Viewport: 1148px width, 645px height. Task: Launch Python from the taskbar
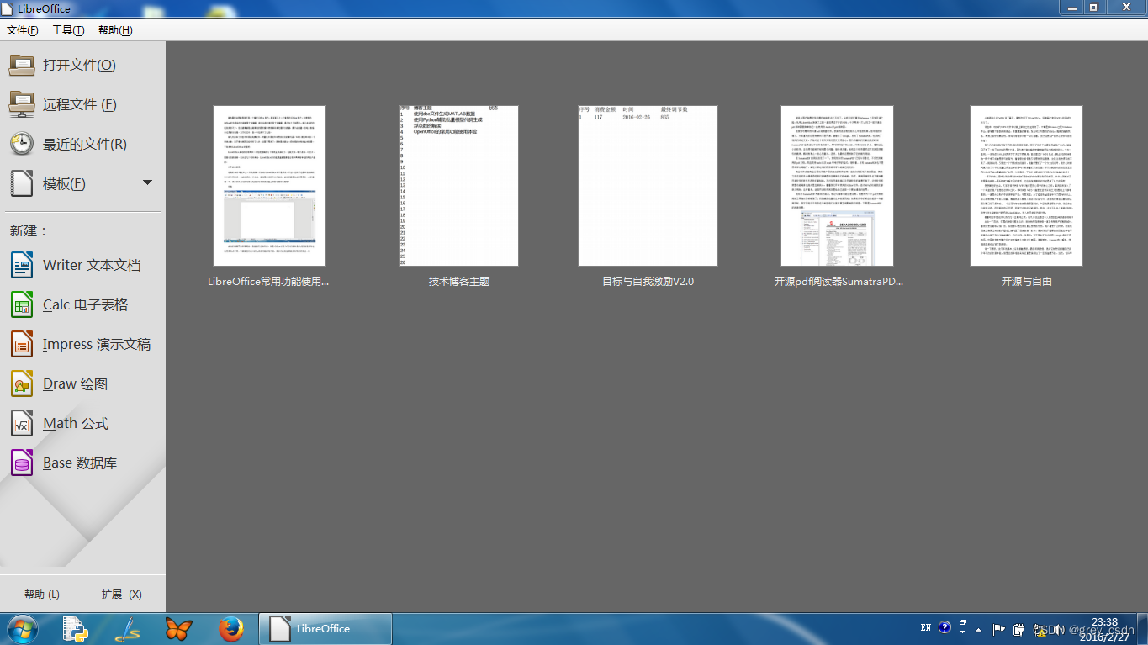coord(77,629)
